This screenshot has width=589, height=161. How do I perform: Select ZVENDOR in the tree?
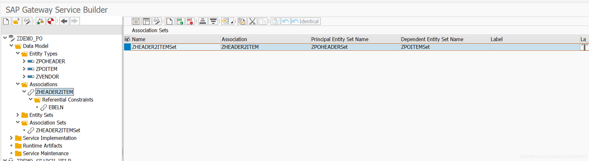[47, 77]
